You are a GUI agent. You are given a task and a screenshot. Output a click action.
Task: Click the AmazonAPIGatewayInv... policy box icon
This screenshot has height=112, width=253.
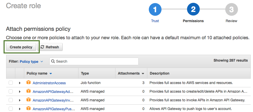[x=29, y=100]
